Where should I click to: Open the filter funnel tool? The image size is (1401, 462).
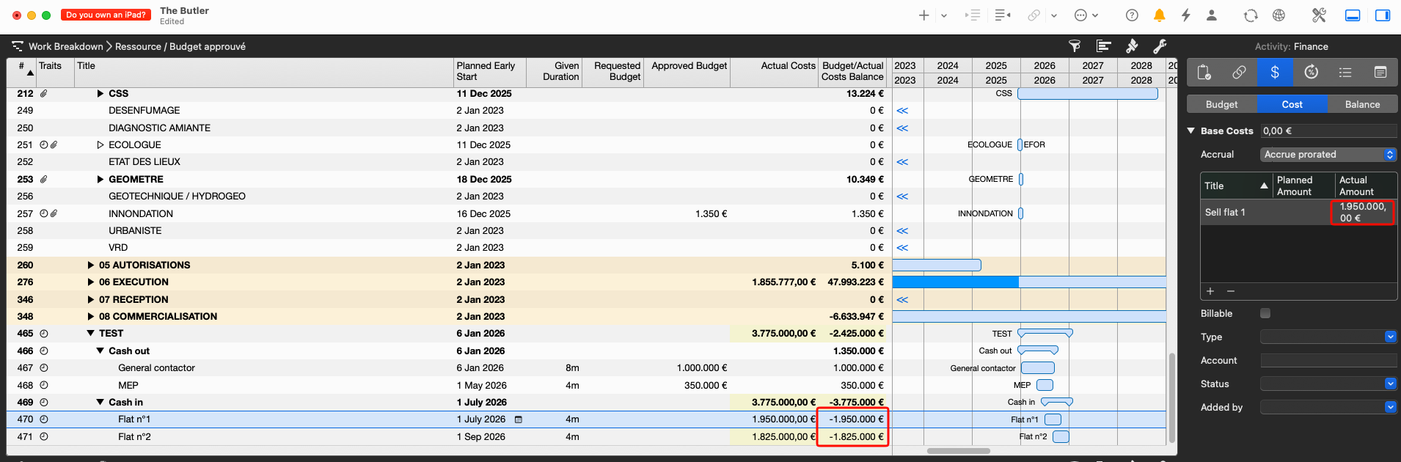pos(1075,46)
